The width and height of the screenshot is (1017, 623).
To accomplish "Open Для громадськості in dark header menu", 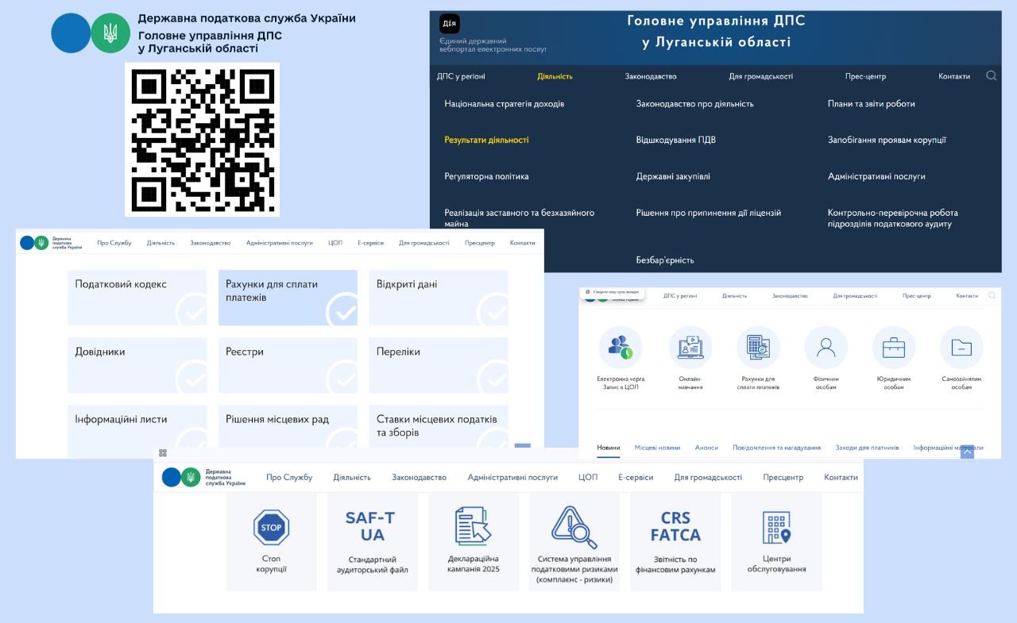I will [761, 76].
